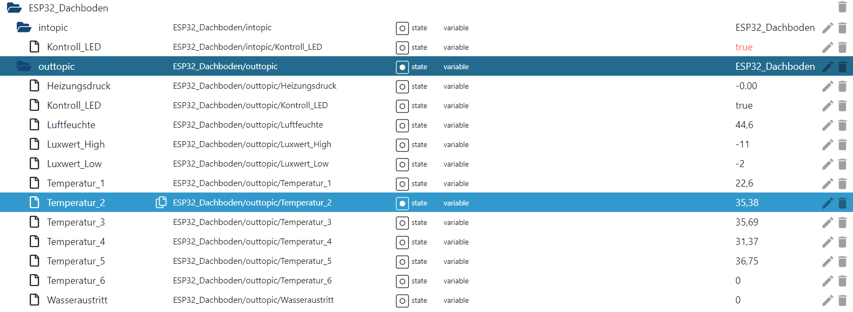Delete the outtopic folder with trash icon
853x312 pixels.
click(842, 67)
